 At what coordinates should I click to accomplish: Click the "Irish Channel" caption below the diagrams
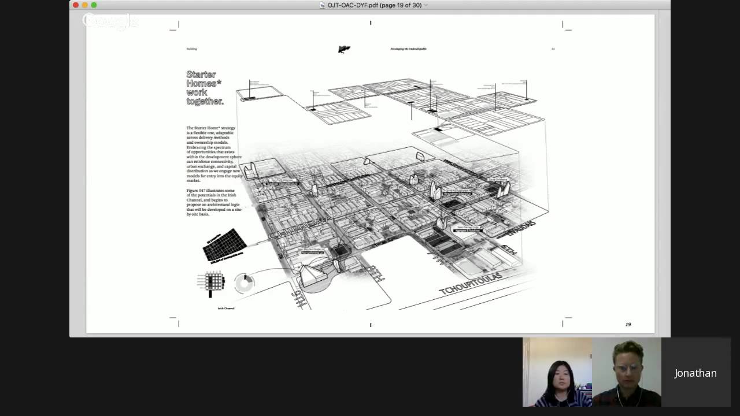pos(226,309)
